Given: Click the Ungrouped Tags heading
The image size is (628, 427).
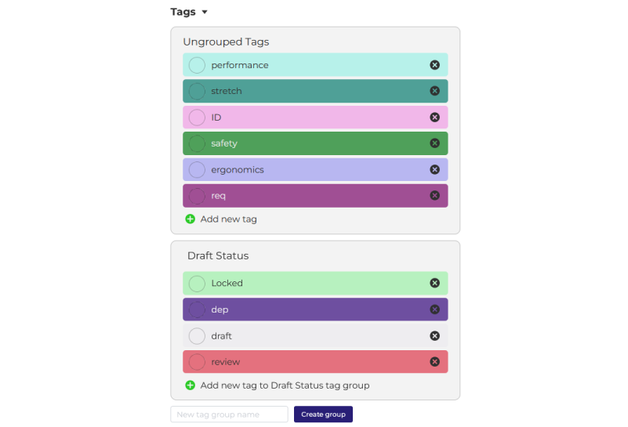Looking at the screenshot, I should (226, 42).
